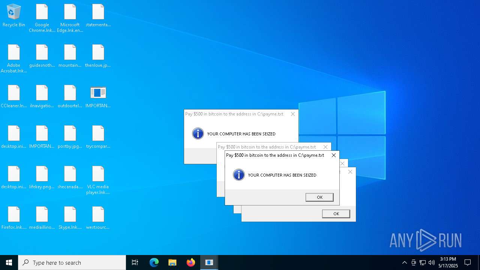Select the postby.jpg... desktop file
The image size is (480, 270).
[70, 137]
